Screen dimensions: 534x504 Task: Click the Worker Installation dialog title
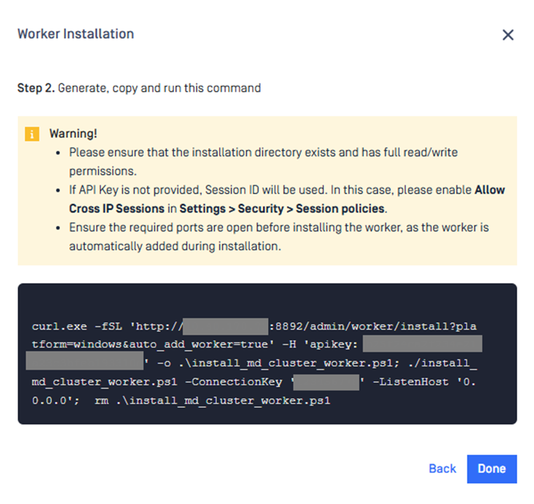coord(75,34)
